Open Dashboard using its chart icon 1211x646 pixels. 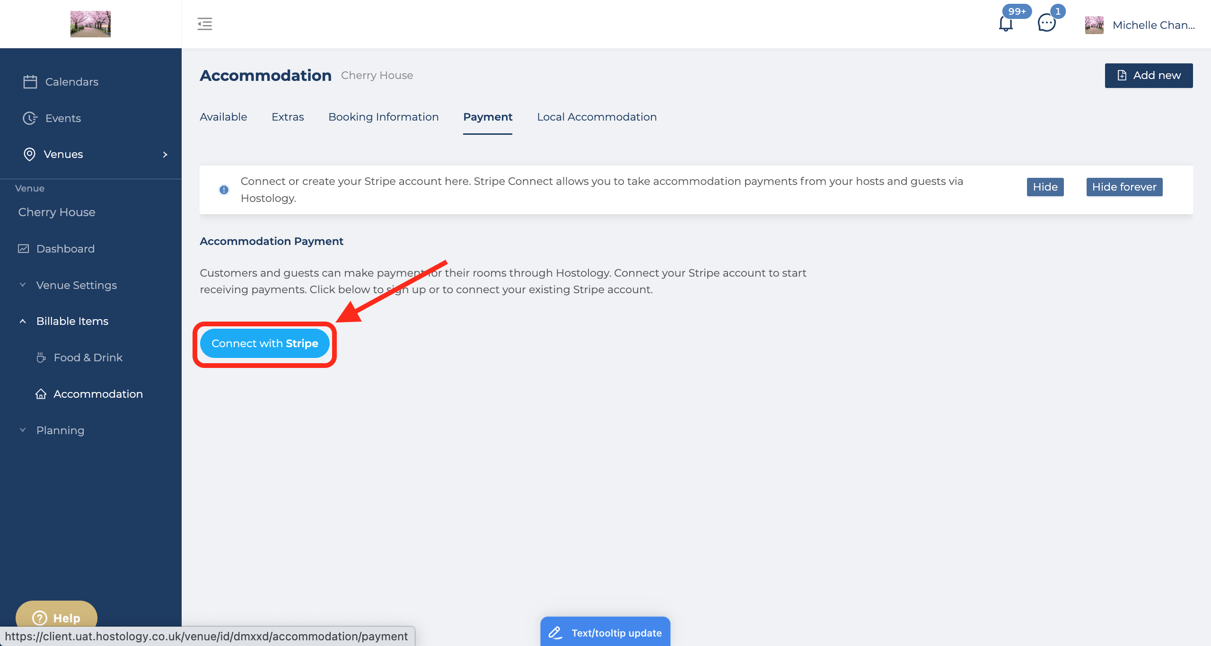coord(24,248)
